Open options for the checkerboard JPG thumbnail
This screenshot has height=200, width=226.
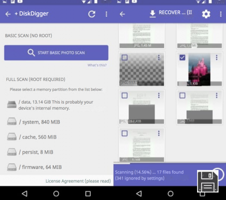point(159,57)
